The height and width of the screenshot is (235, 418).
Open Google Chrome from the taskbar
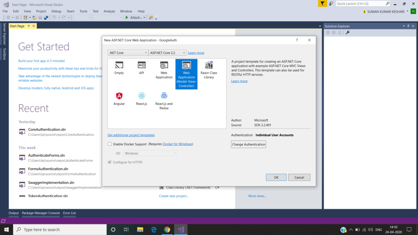coord(167,230)
